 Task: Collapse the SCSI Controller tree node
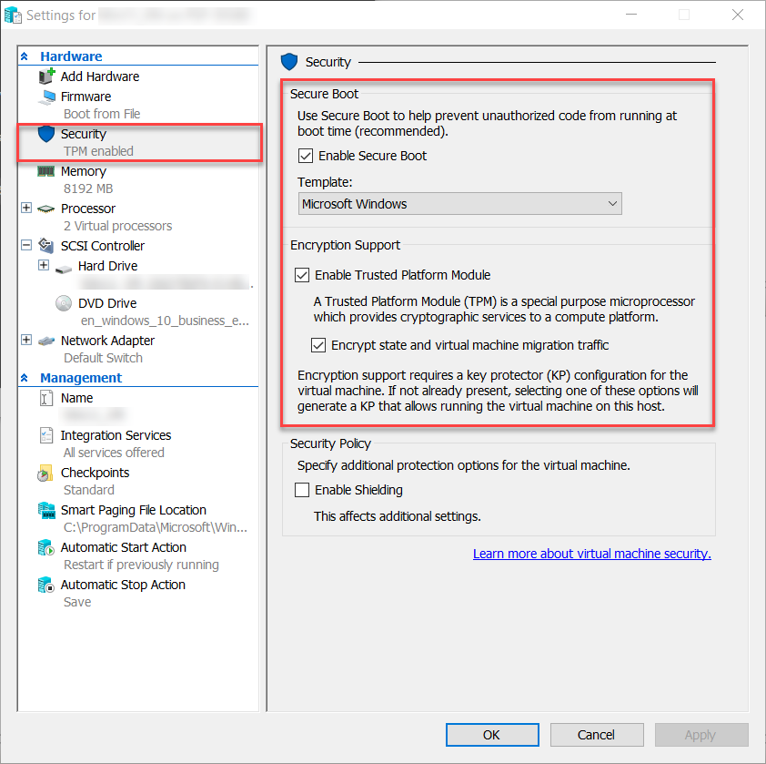tap(26, 246)
